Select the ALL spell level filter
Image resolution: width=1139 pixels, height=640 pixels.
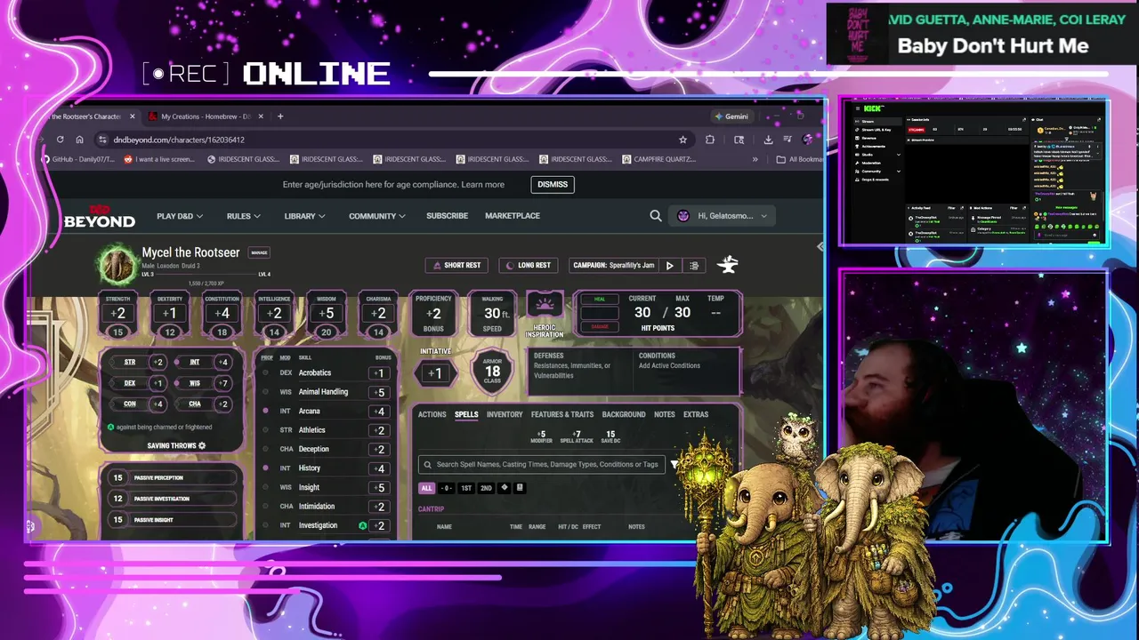[426, 488]
